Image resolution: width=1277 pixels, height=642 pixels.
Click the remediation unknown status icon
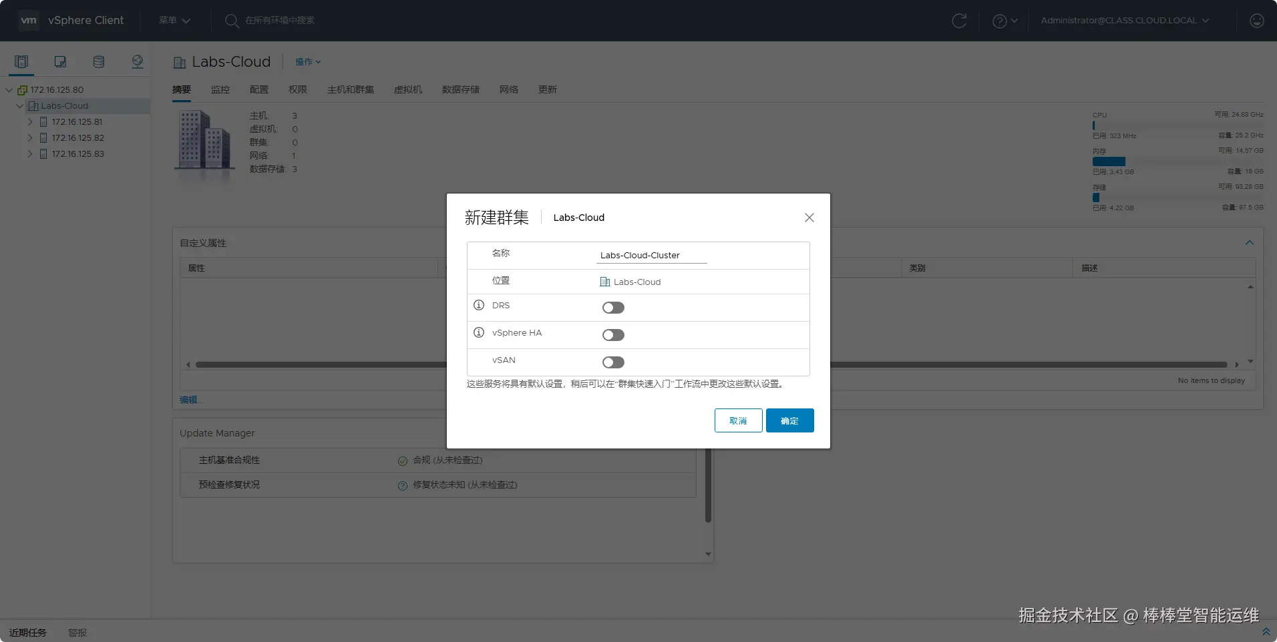coord(403,485)
